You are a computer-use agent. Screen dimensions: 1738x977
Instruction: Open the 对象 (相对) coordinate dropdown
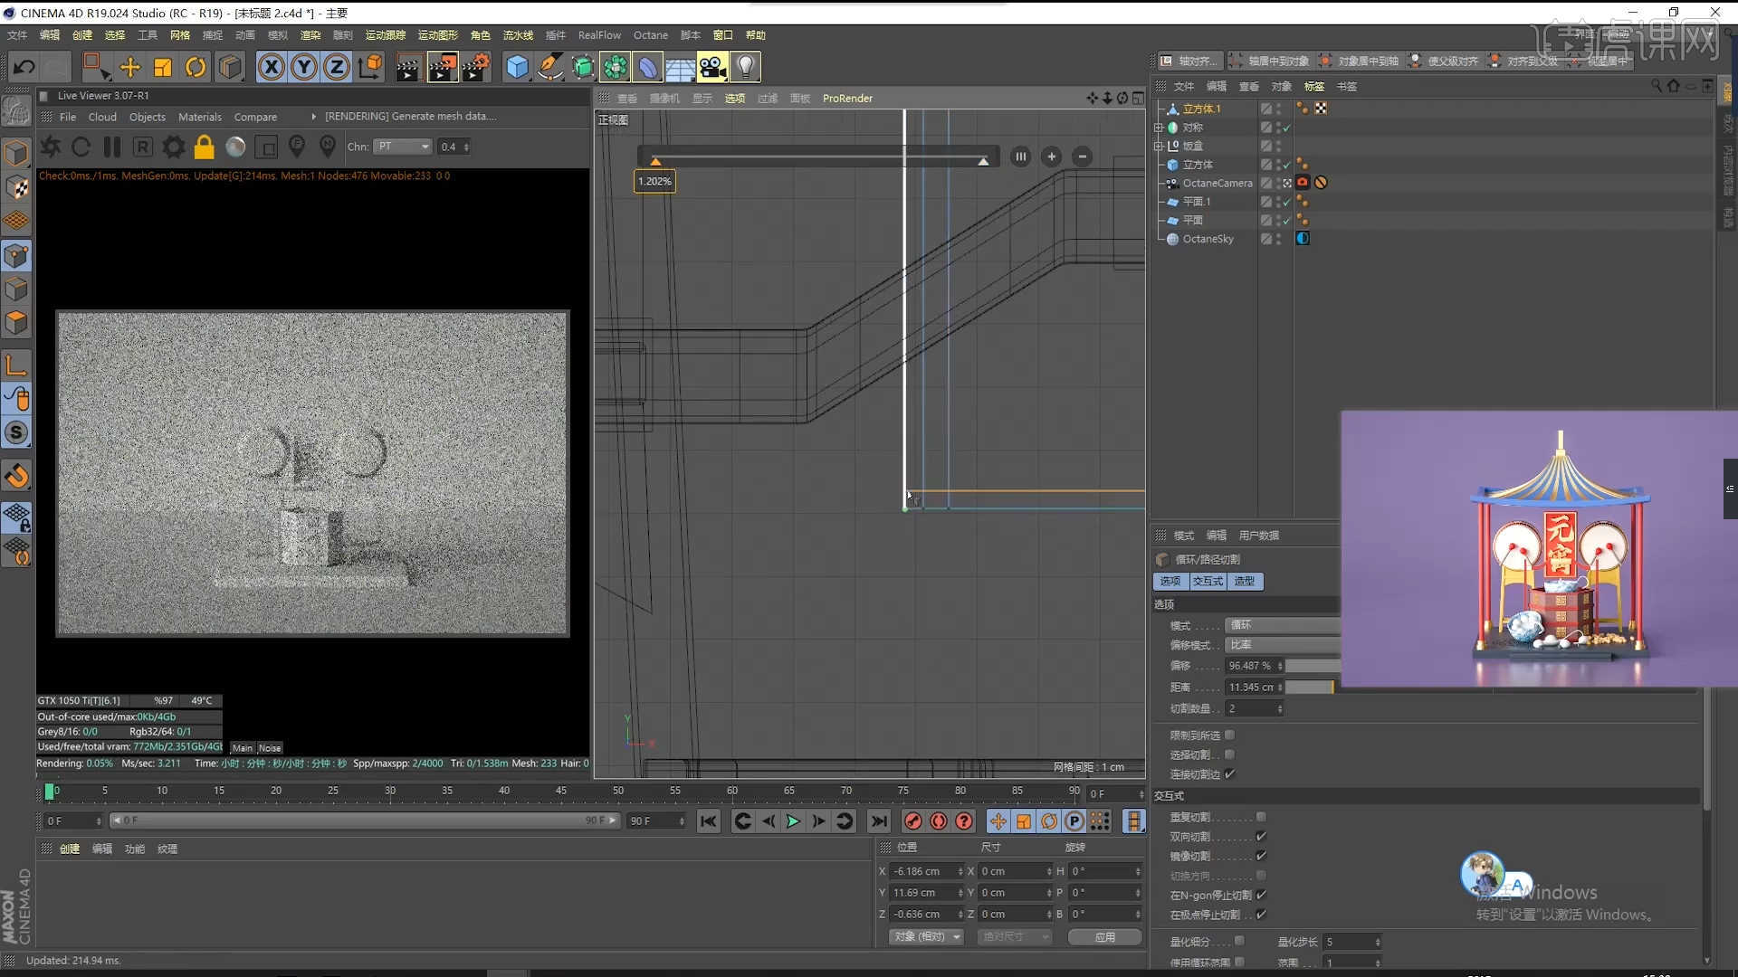pyautogui.click(x=926, y=937)
